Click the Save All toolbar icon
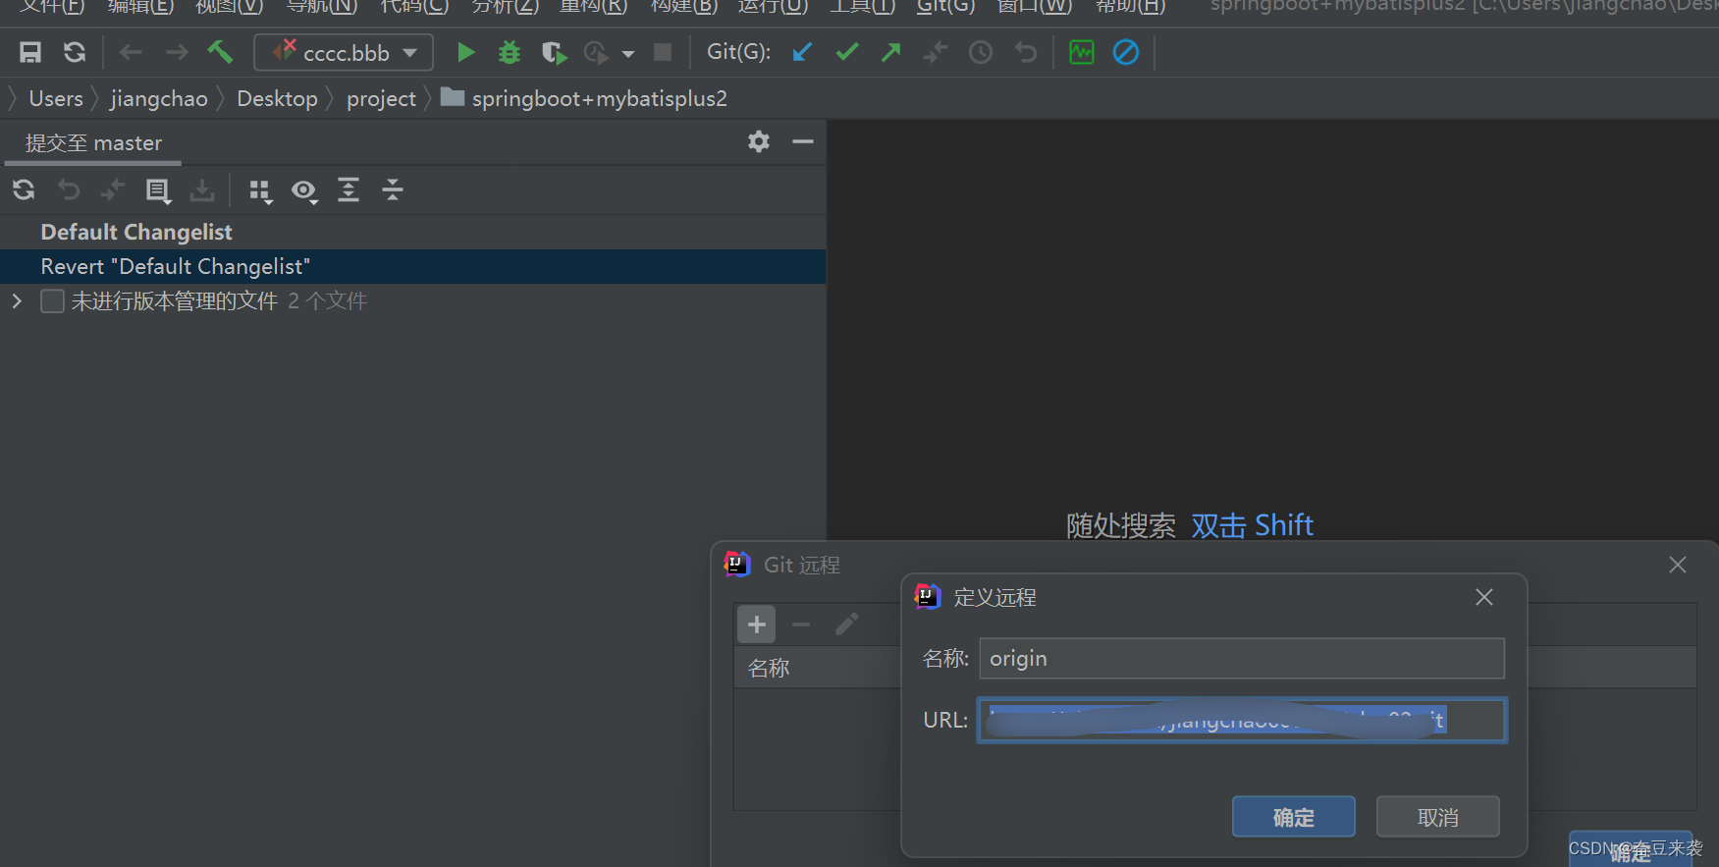Viewport: 1719px width, 867px height. [30, 52]
